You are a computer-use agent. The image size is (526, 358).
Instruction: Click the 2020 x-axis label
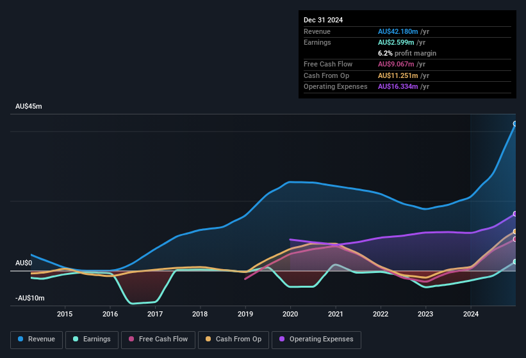[x=290, y=314]
